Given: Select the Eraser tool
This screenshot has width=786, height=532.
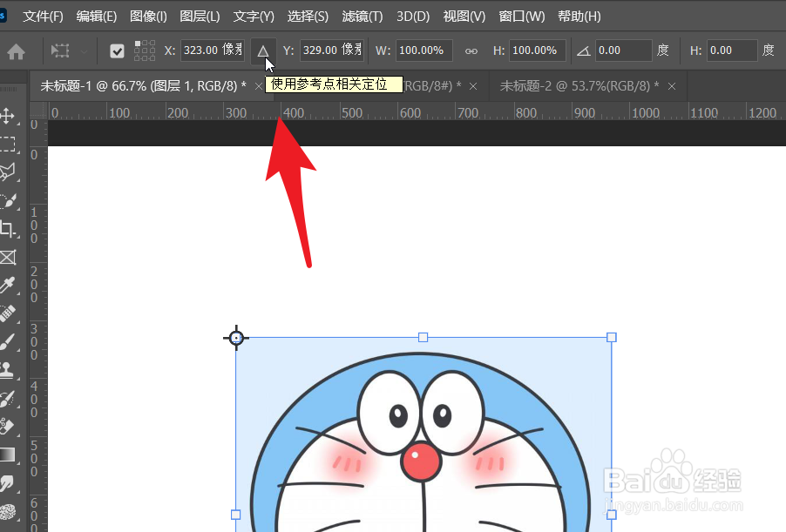Looking at the screenshot, I should point(8,427).
